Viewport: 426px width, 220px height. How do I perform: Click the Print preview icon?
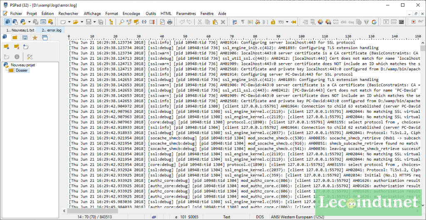[162, 22]
